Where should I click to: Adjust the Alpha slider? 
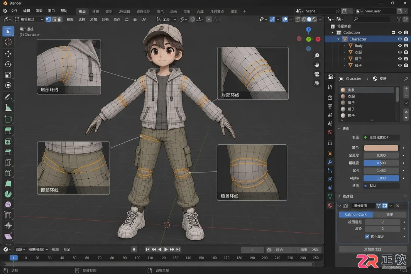pos(381,178)
